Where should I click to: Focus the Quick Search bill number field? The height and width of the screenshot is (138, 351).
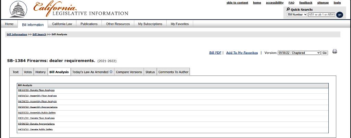click(x=321, y=15)
